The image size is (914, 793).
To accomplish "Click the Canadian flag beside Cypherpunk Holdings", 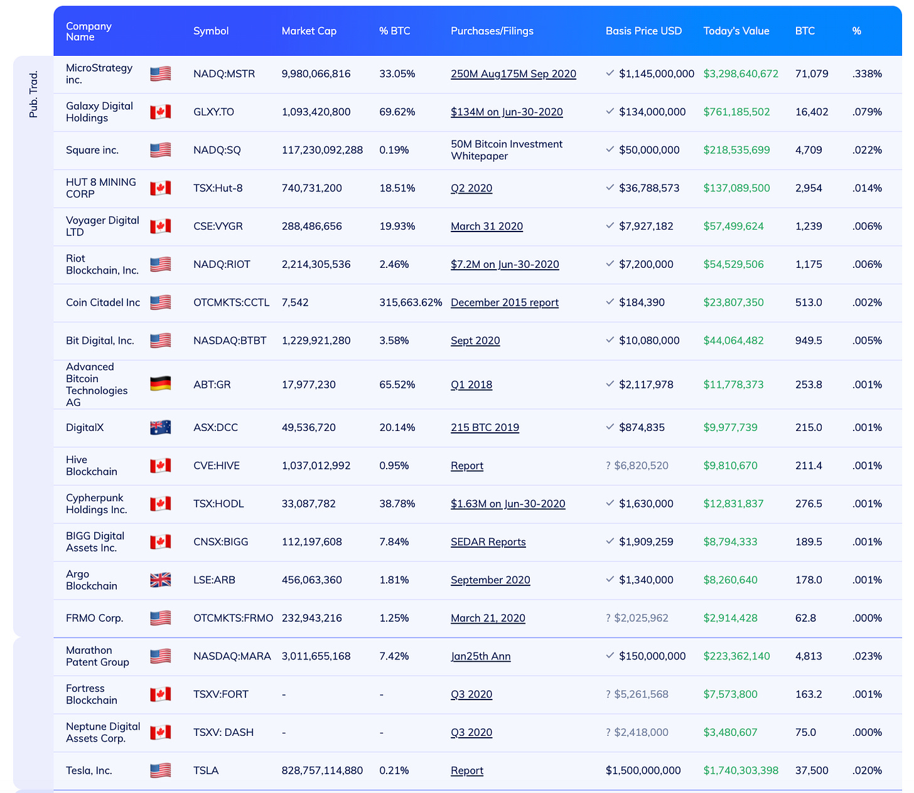I will (160, 504).
